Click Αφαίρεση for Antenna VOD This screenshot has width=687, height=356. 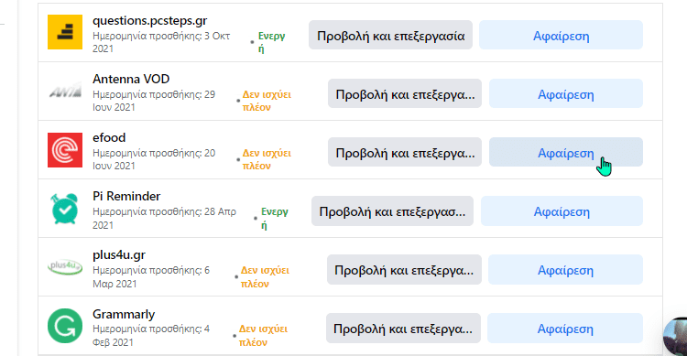[566, 93]
